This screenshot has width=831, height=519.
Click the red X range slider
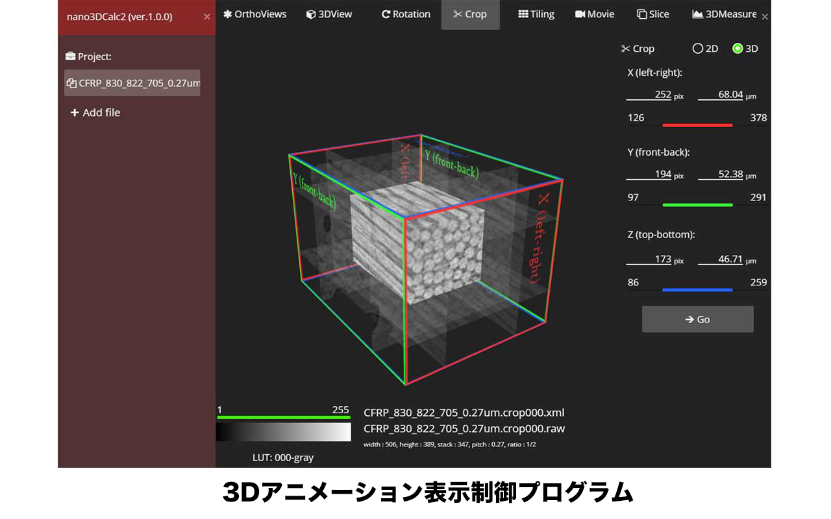[697, 125]
